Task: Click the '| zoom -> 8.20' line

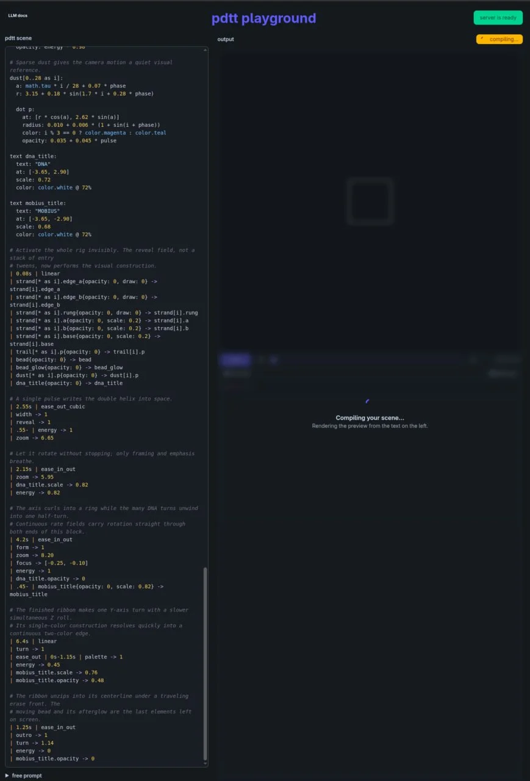Action: click(x=32, y=556)
